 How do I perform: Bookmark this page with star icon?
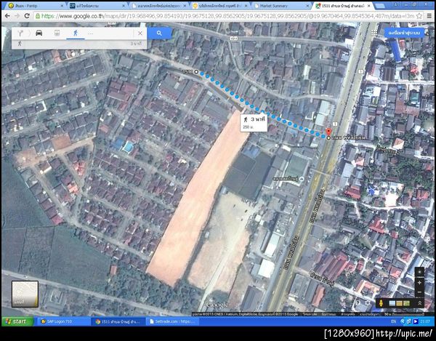tap(419, 16)
